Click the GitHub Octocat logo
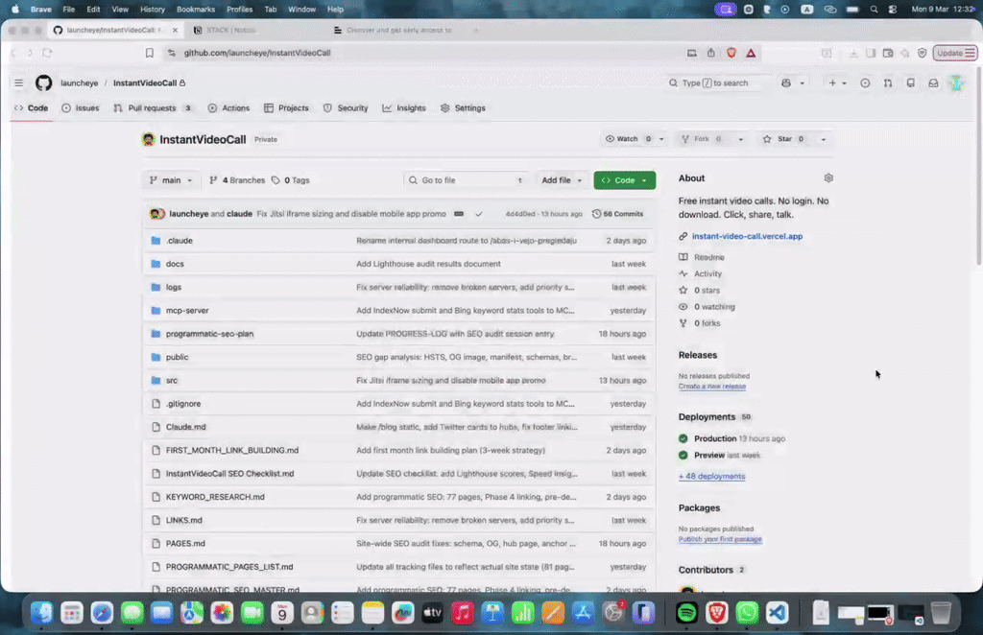 tap(43, 82)
